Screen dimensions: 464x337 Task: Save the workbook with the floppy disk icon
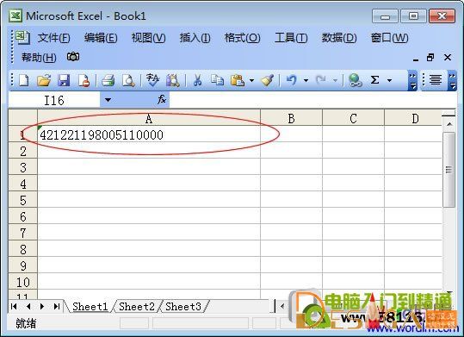coord(64,80)
